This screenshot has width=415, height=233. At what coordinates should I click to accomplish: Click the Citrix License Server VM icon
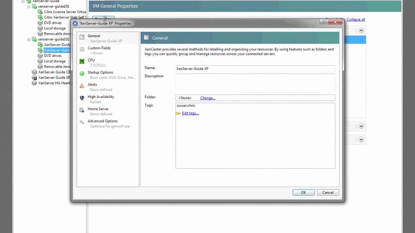tap(40, 12)
